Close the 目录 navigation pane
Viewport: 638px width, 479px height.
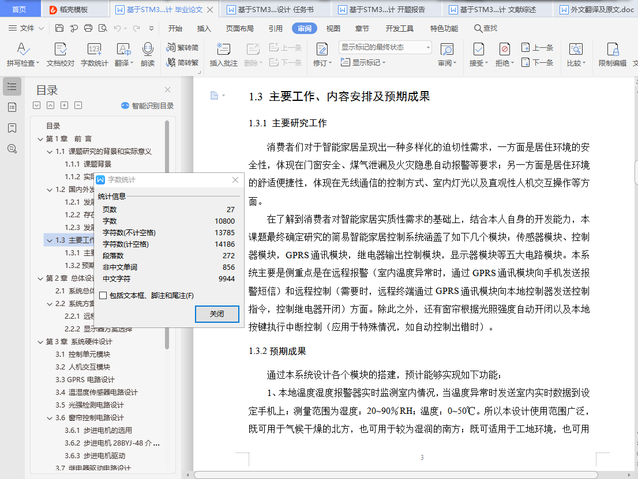coord(167,90)
